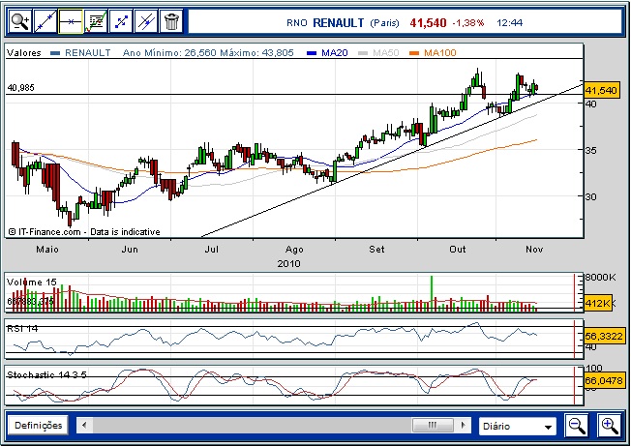
Task: Toggle the MA20 legend entry
Action: tap(327, 52)
